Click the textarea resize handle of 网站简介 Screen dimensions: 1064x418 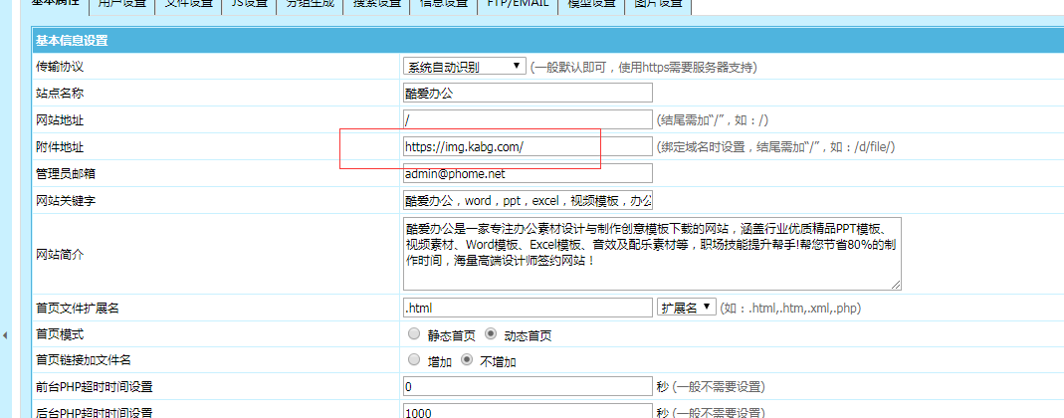click(896, 285)
